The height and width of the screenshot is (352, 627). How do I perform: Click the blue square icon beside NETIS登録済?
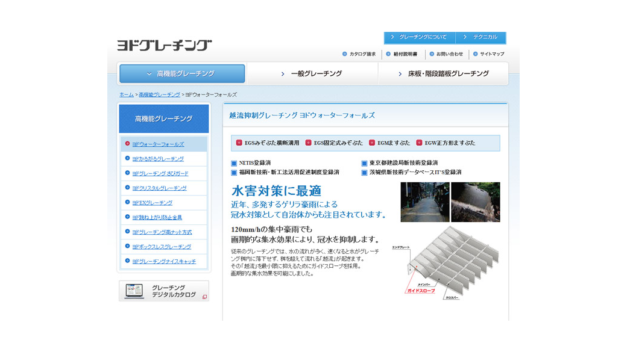coord(233,163)
